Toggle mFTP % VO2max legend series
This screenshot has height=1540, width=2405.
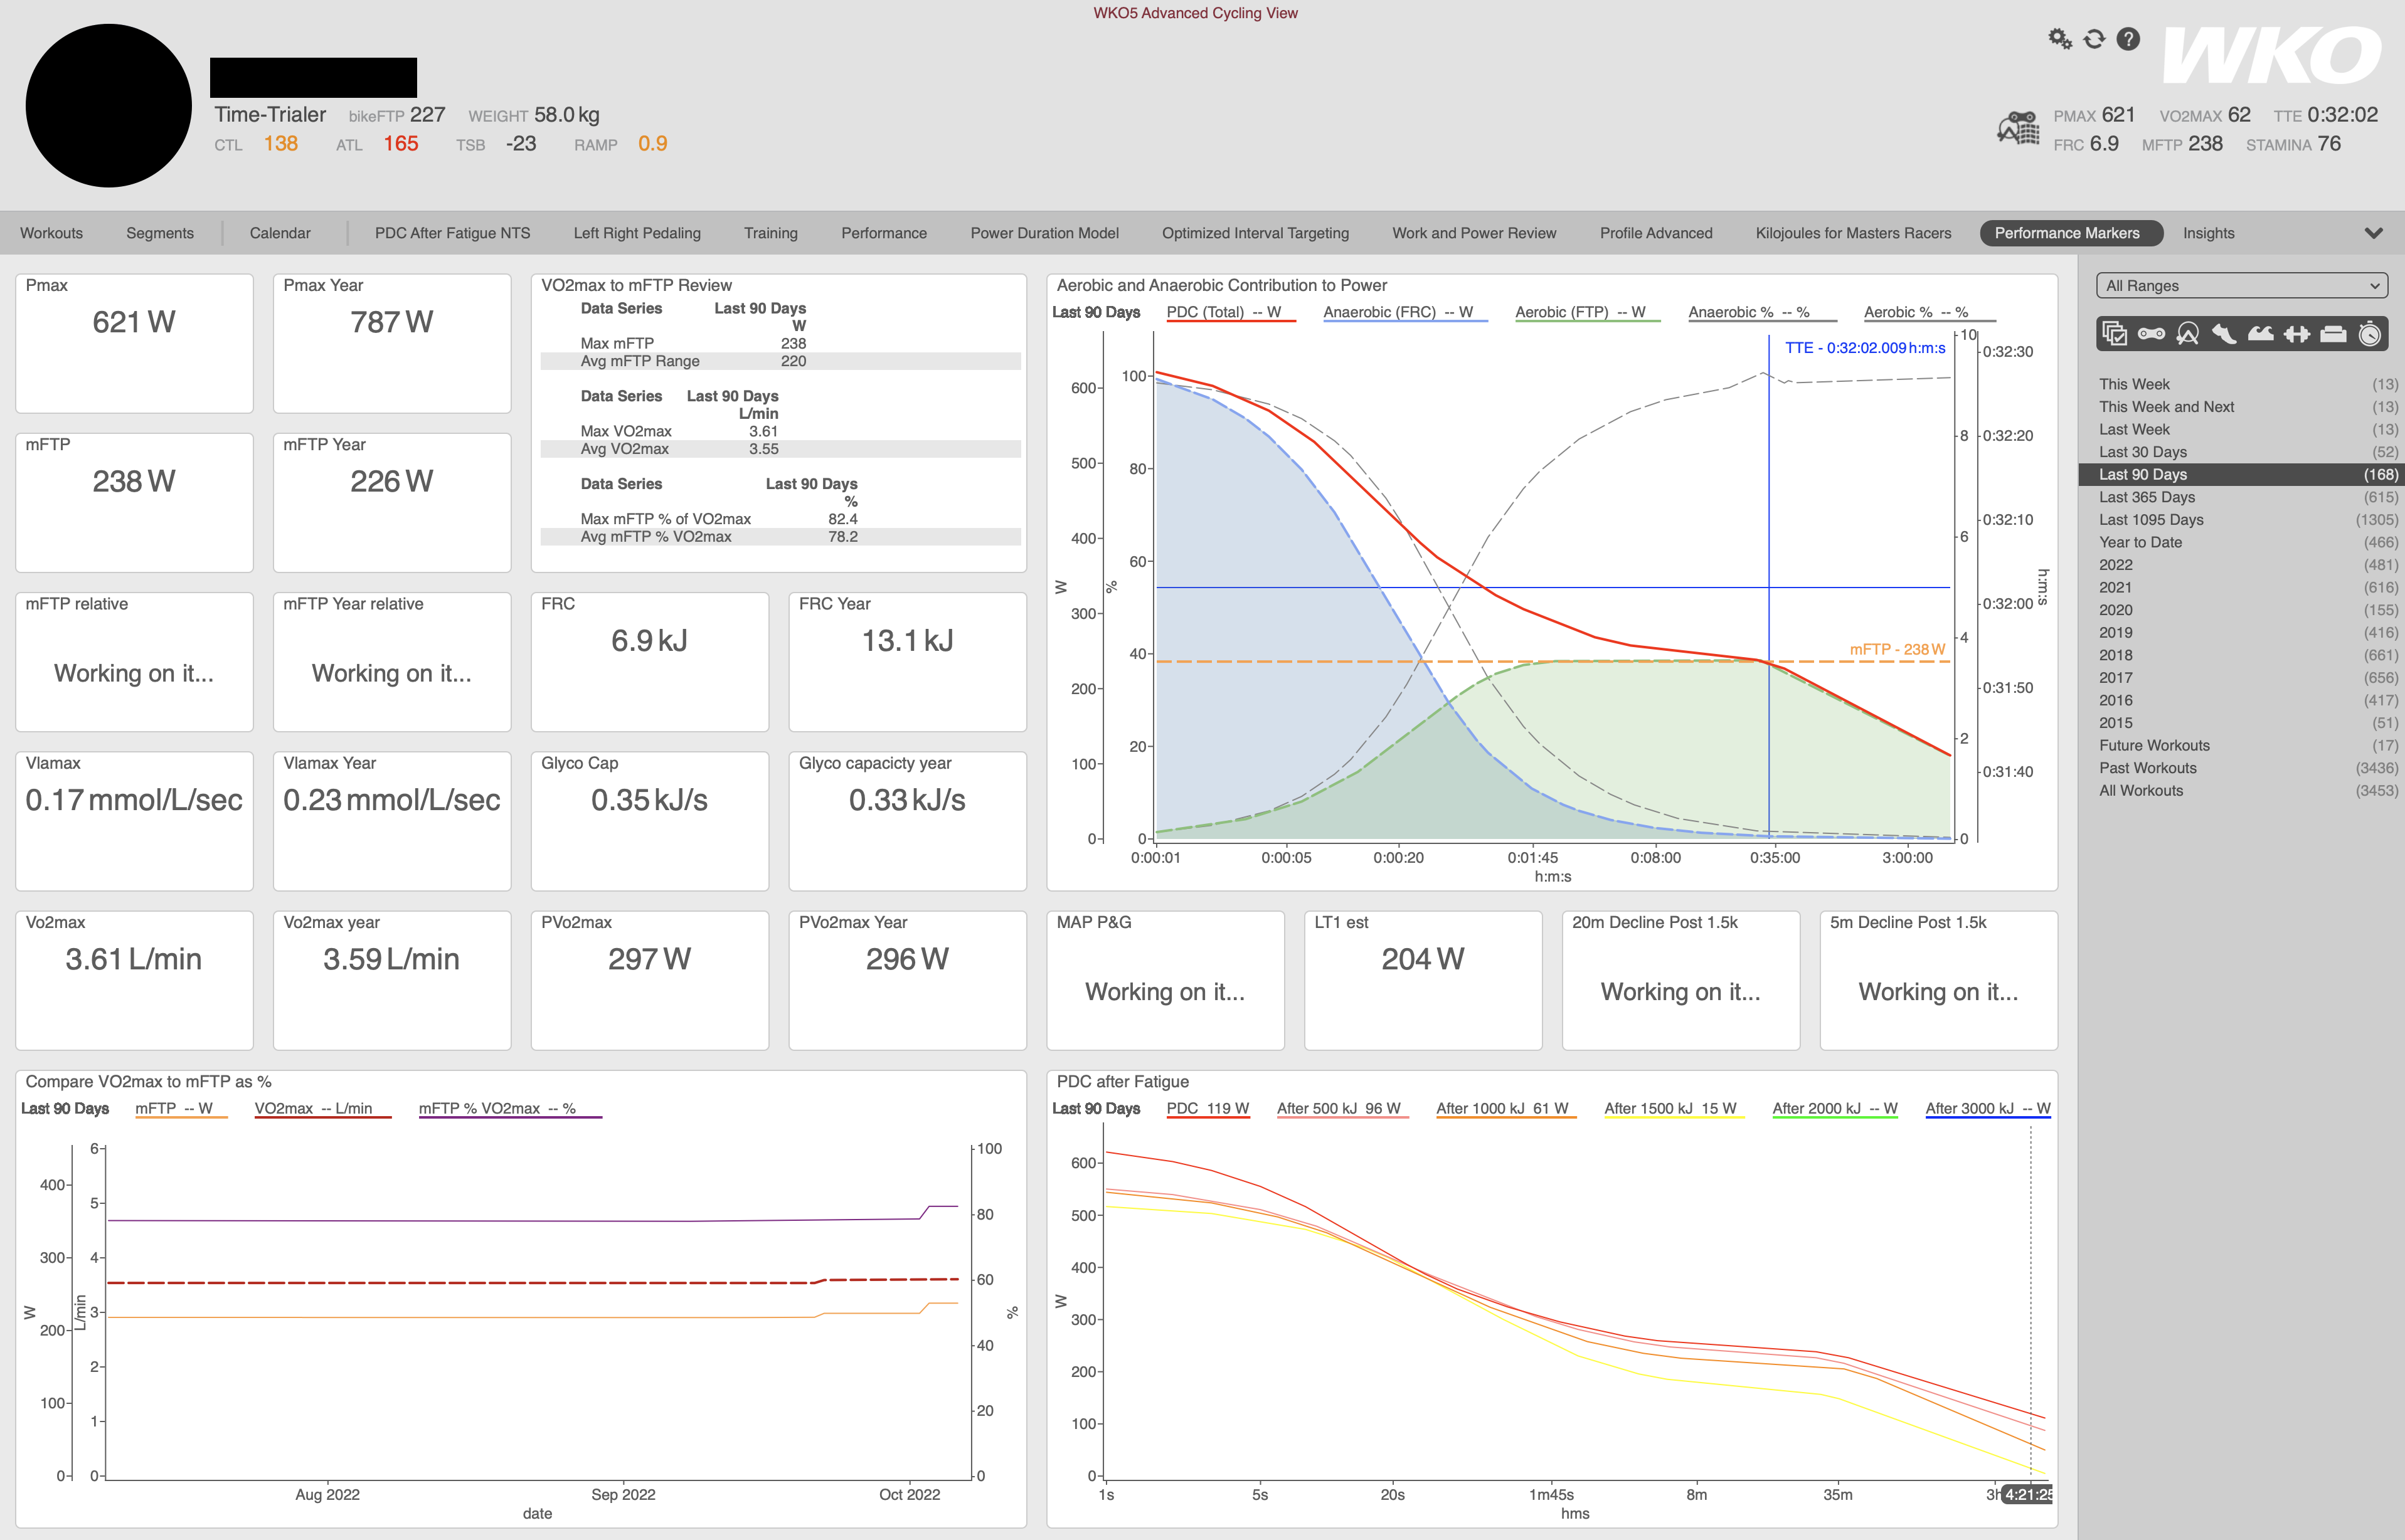point(509,1108)
